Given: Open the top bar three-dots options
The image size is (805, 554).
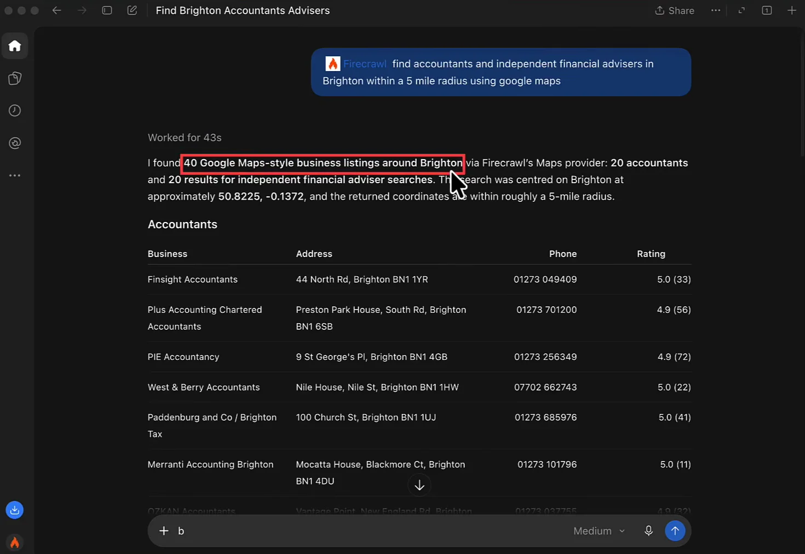Looking at the screenshot, I should (x=716, y=10).
